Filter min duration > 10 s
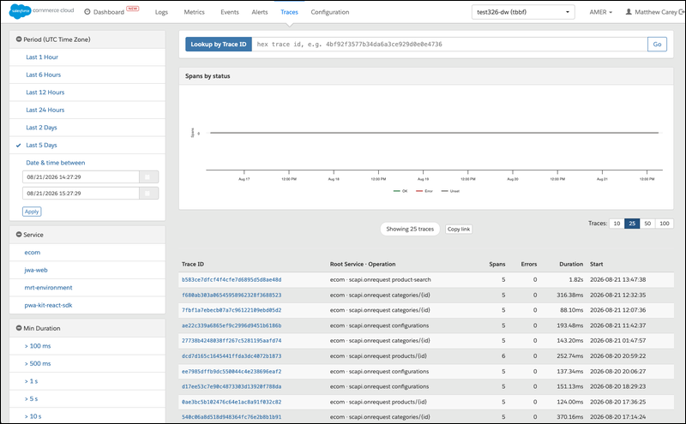The height and width of the screenshot is (424, 686). 33,416
